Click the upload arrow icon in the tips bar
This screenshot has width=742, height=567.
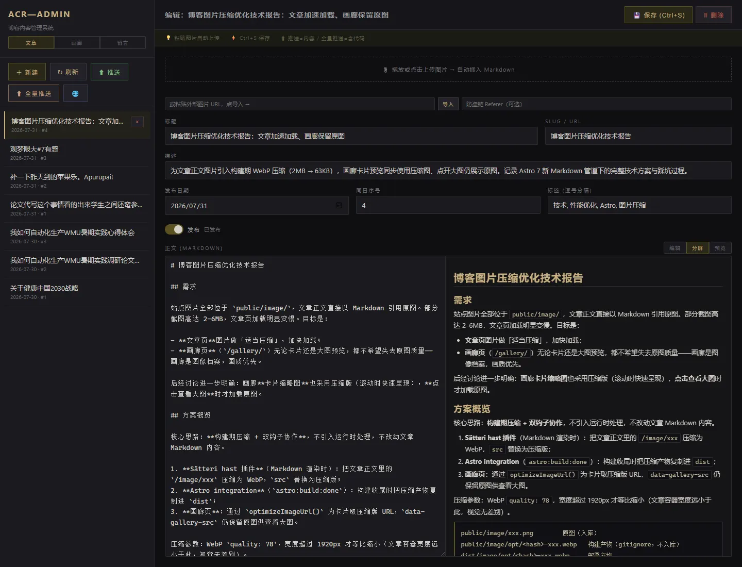[283, 38]
